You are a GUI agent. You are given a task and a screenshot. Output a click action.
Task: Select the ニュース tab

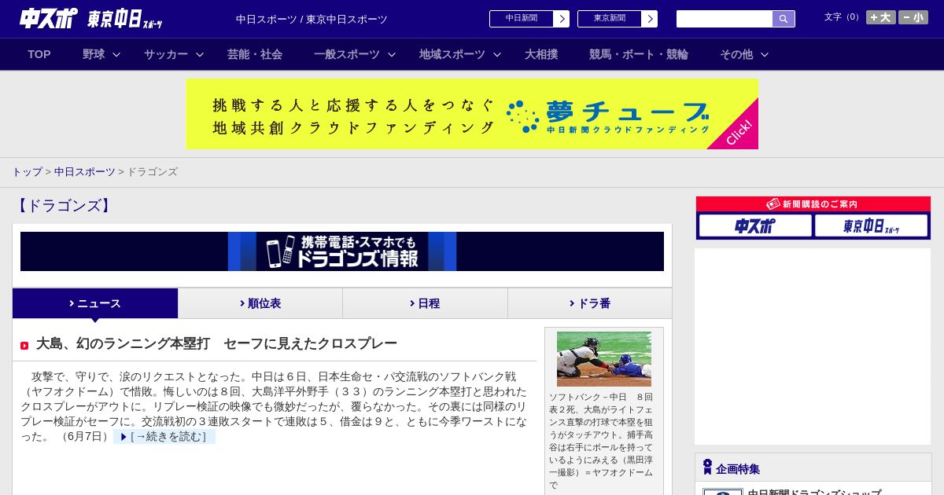click(95, 303)
